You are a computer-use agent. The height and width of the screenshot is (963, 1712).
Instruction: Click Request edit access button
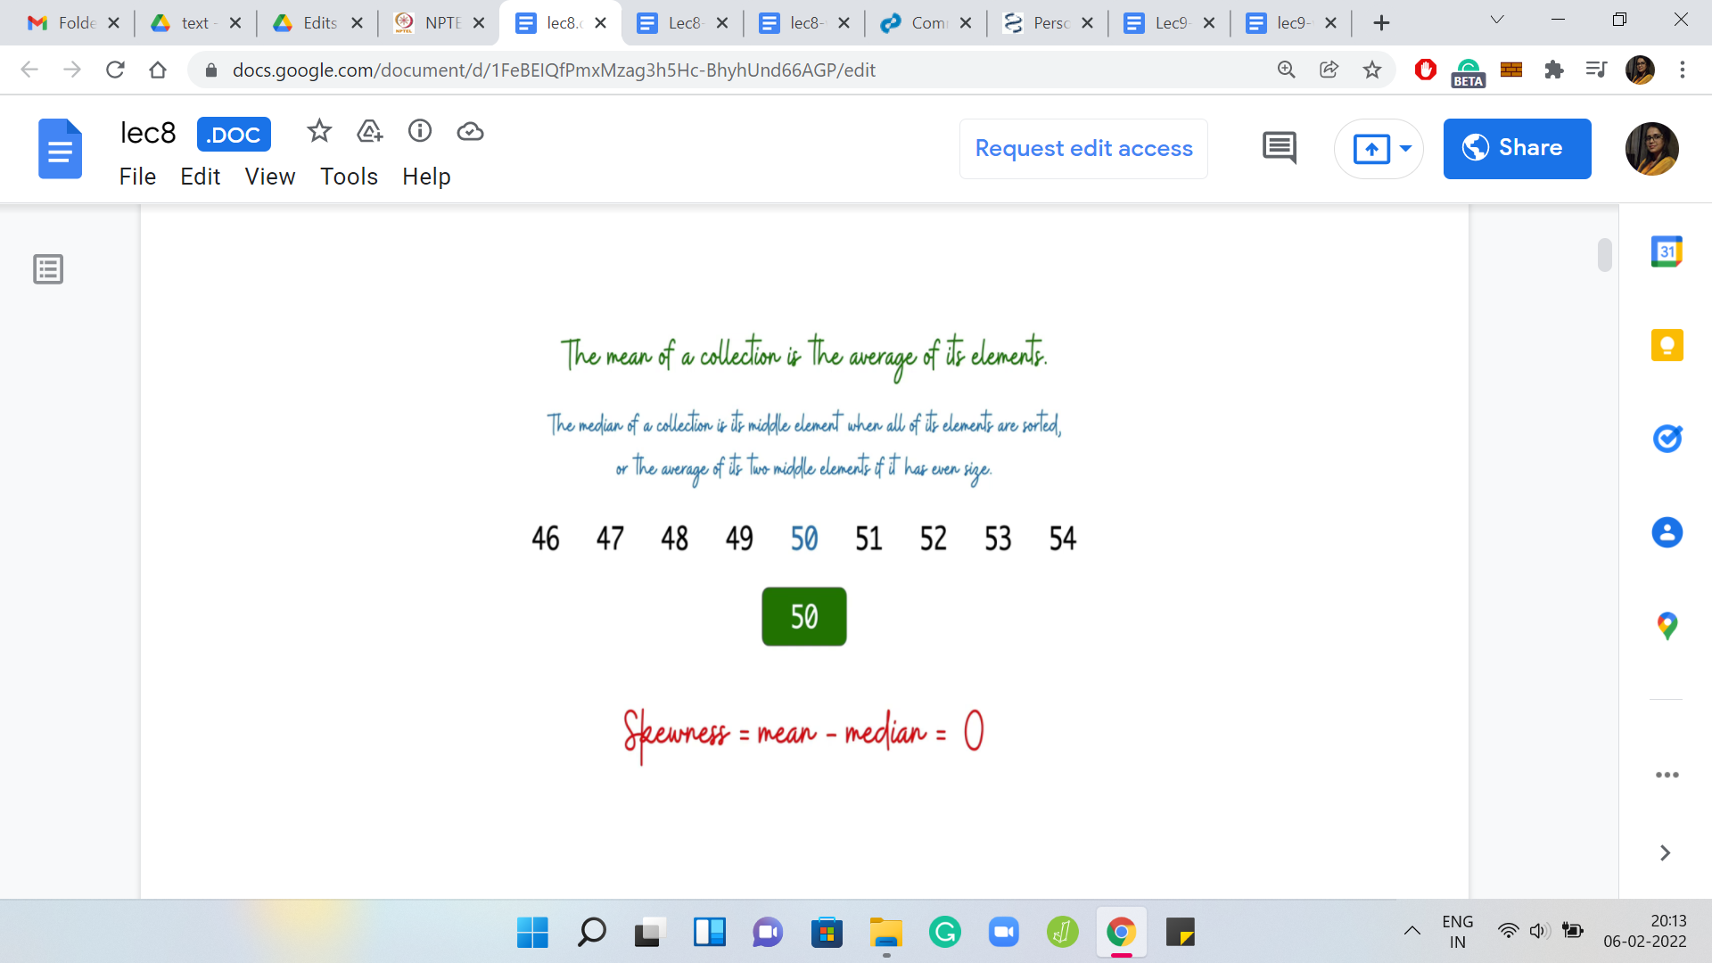click(x=1083, y=148)
